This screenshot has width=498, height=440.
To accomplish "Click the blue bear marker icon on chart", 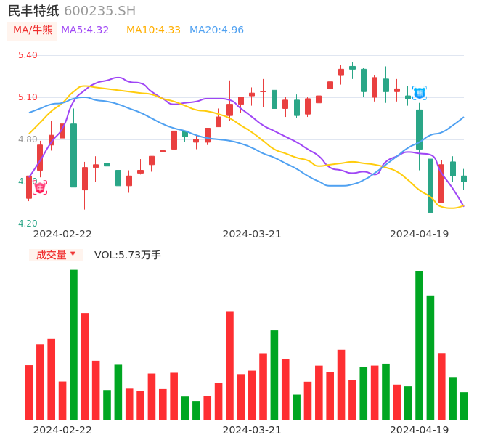I will coord(419,92).
